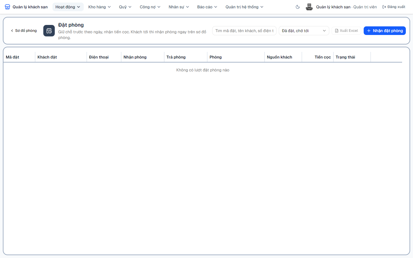
Task: Open the Nhân sự menu
Action: pos(179,7)
